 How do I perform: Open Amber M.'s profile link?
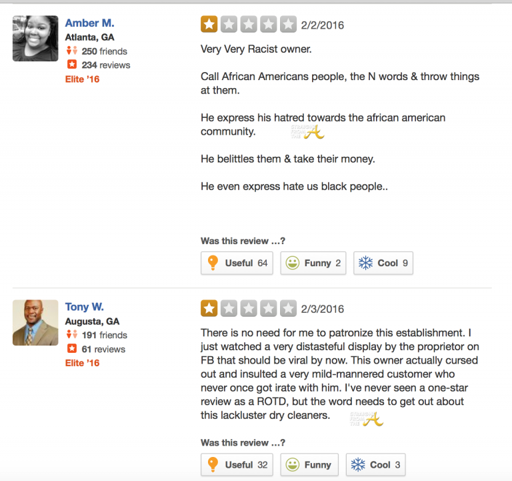(89, 23)
